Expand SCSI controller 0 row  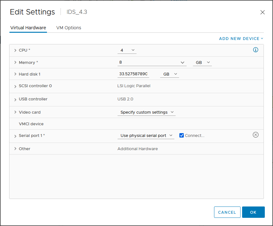point(15,86)
